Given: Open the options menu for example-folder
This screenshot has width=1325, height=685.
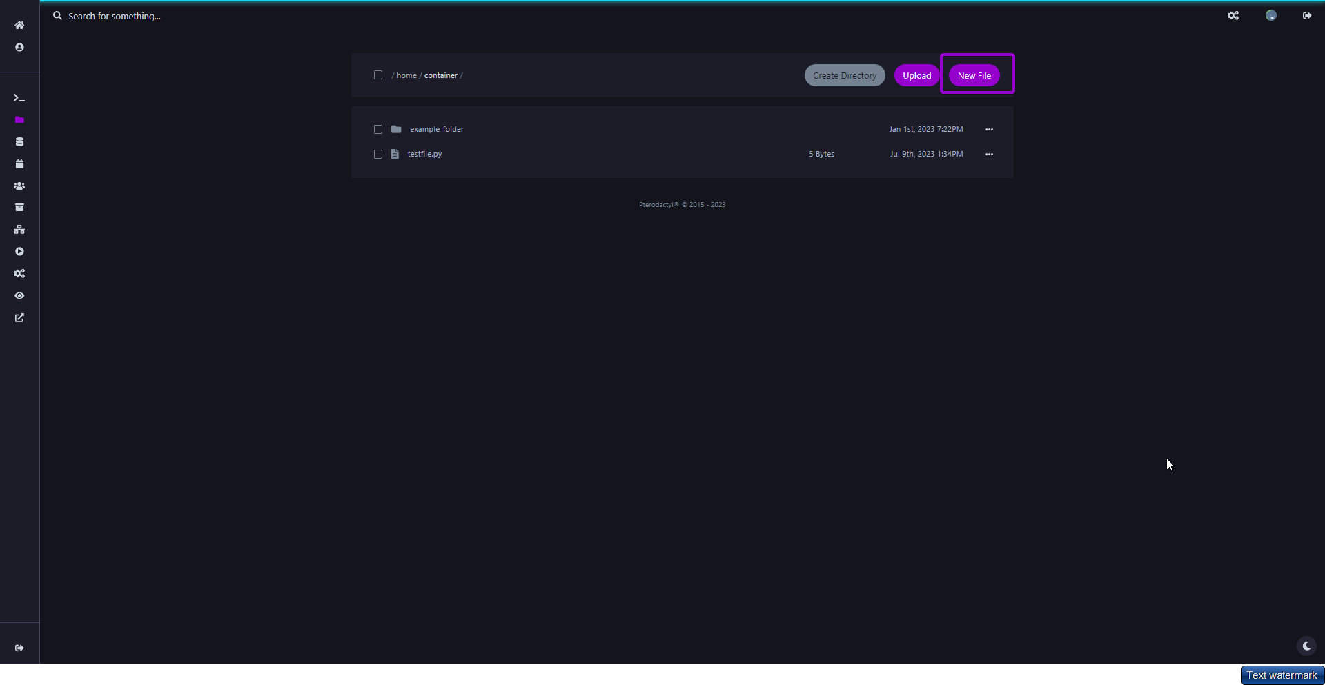Looking at the screenshot, I should 989,130.
